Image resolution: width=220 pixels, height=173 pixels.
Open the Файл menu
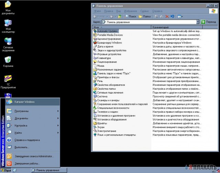98,11
